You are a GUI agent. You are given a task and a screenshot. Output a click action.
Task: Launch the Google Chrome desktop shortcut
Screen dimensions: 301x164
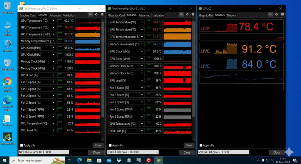pyautogui.click(x=7, y=84)
